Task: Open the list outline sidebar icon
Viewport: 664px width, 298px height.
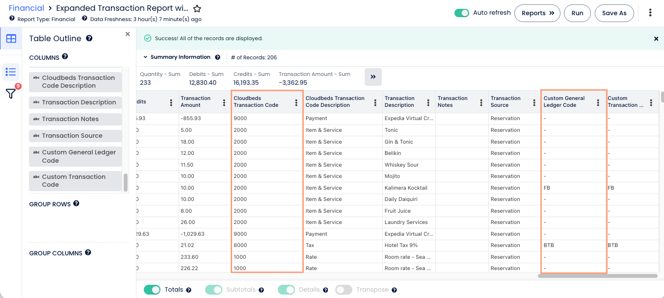Action: point(11,72)
